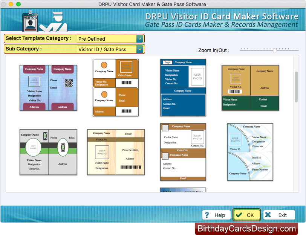Adjust the Zoom In/Out slider handle
Image resolution: width=306 pixels, height=235 pixels.
(275, 50)
